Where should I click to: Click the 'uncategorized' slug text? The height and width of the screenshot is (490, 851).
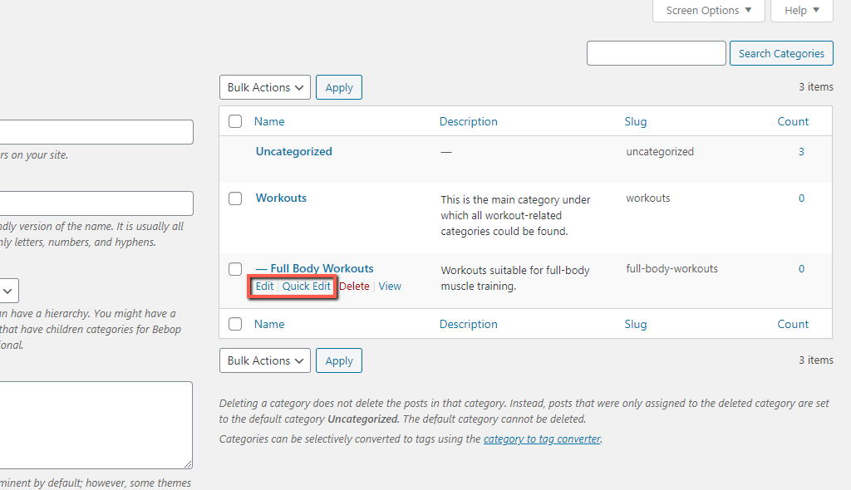tap(660, 151)
